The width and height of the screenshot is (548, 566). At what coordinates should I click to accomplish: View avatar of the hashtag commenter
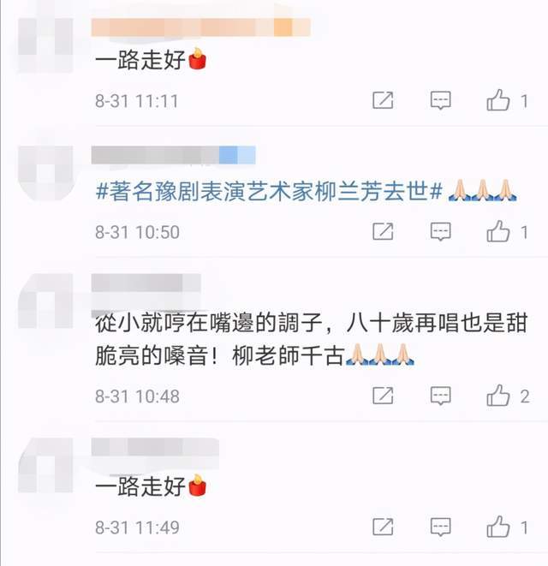(45, 173)
